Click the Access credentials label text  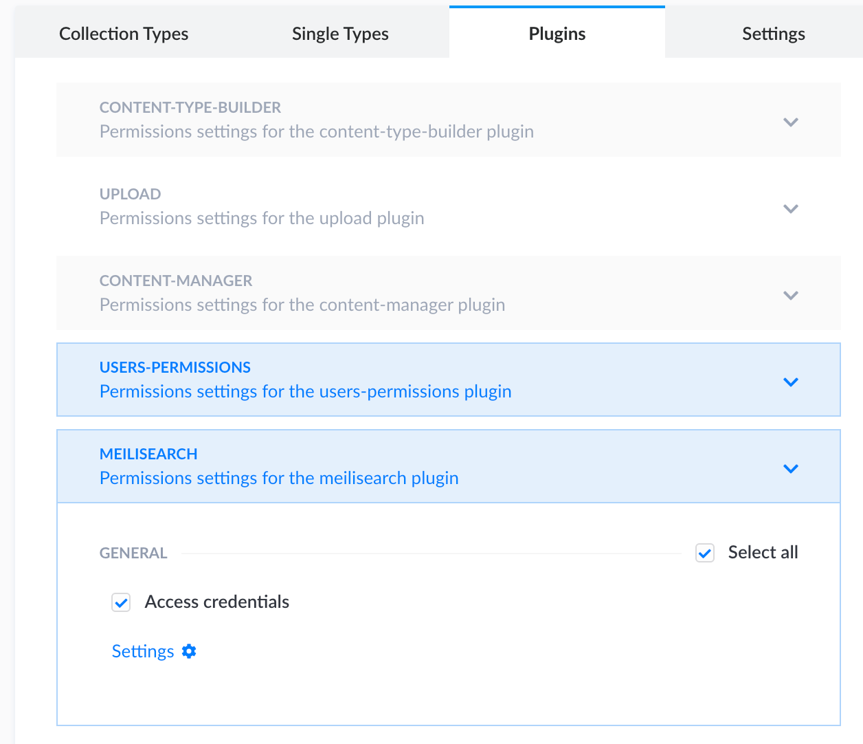pyautogui.click(x=216, y=602)
